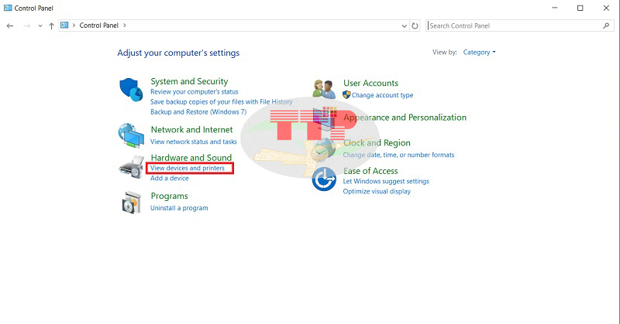Open Hardware and Sound category
The height and width of the screenshot is (324, 620).
191,158
